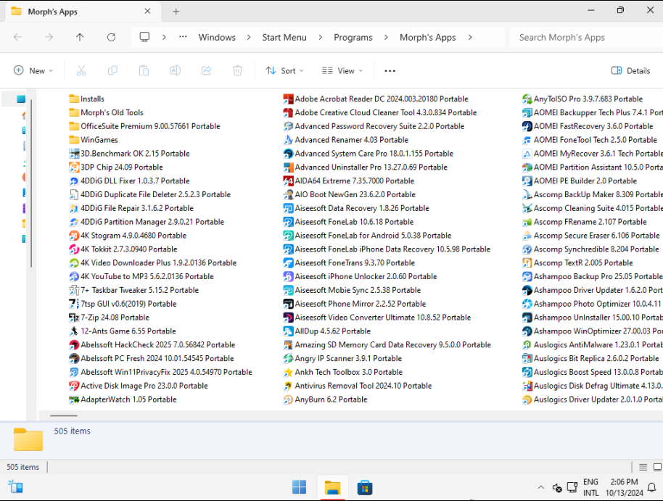Click the Adobe Acrobat Reader DC icon
The image size is (663, 501).
(x=288, y=99)
